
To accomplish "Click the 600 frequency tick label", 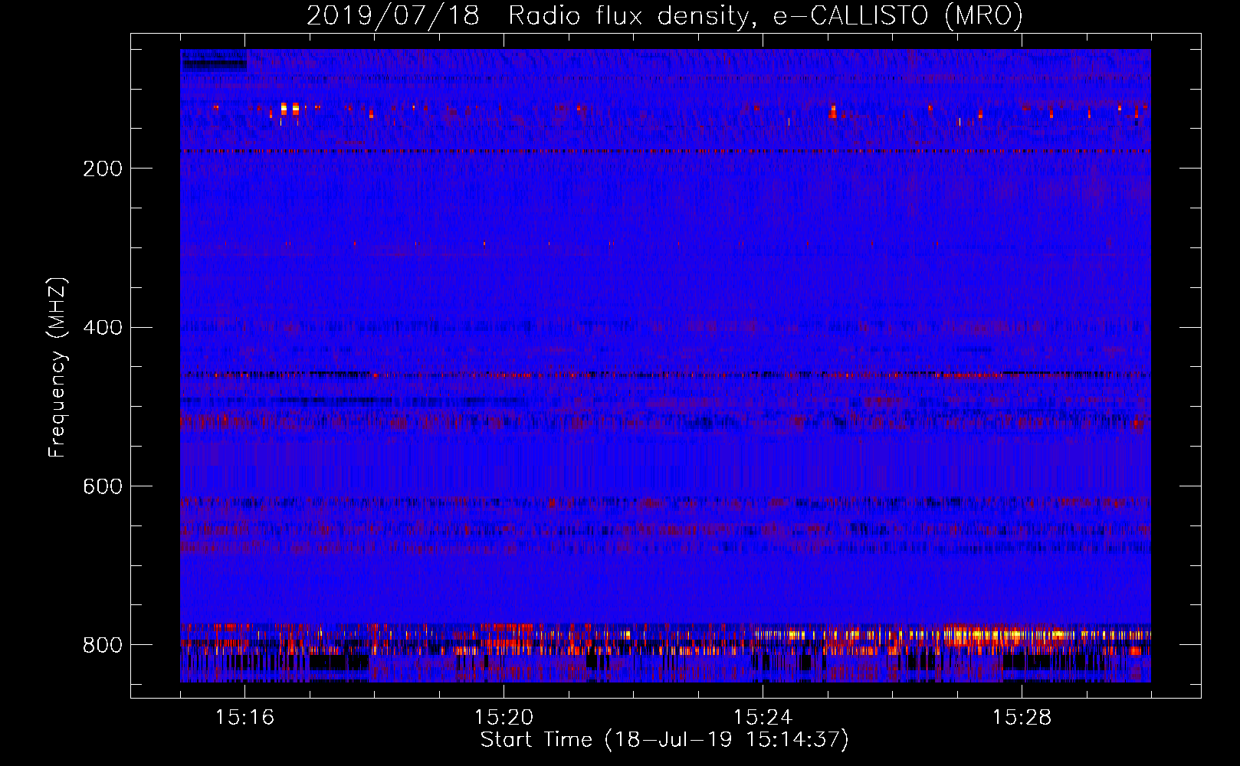I will coord(103,487).
